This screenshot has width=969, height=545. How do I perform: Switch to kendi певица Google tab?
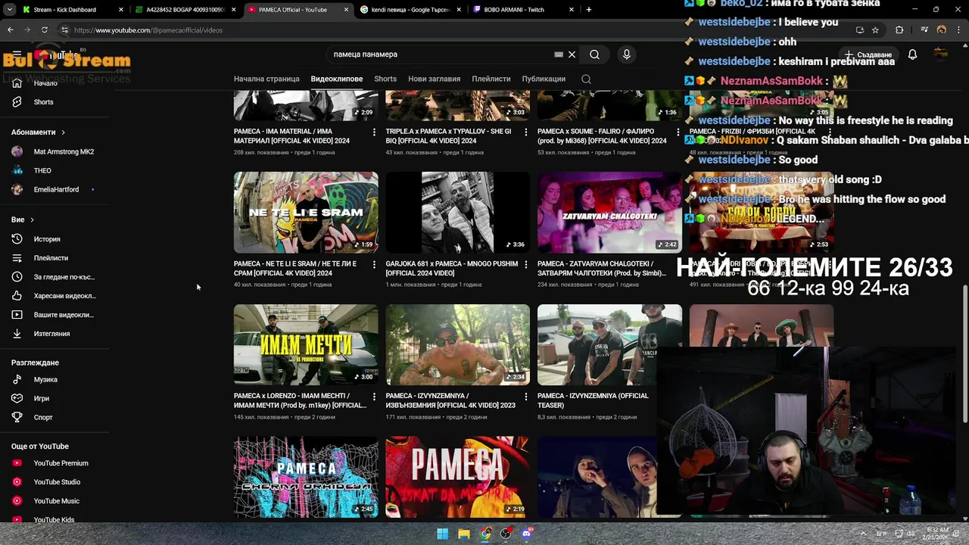(x=410, y=10)
